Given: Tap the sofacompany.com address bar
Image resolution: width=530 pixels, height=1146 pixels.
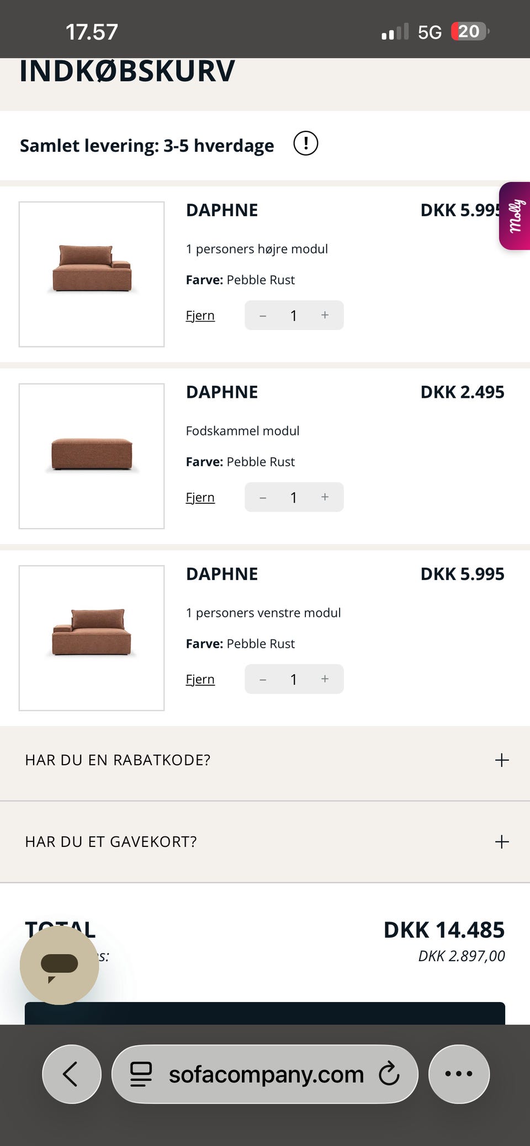Looking at the screenshot, I should click(x=266, y=1074).
